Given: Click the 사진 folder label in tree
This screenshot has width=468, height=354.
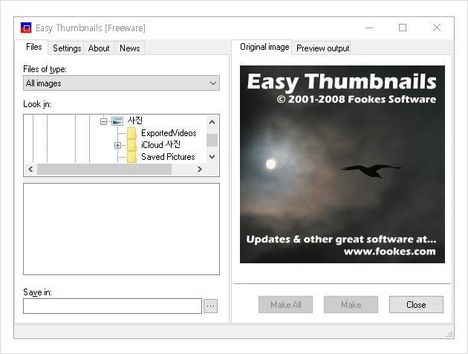Looking at the screenshot, I should pyautogui.click(x=135, y=120).
